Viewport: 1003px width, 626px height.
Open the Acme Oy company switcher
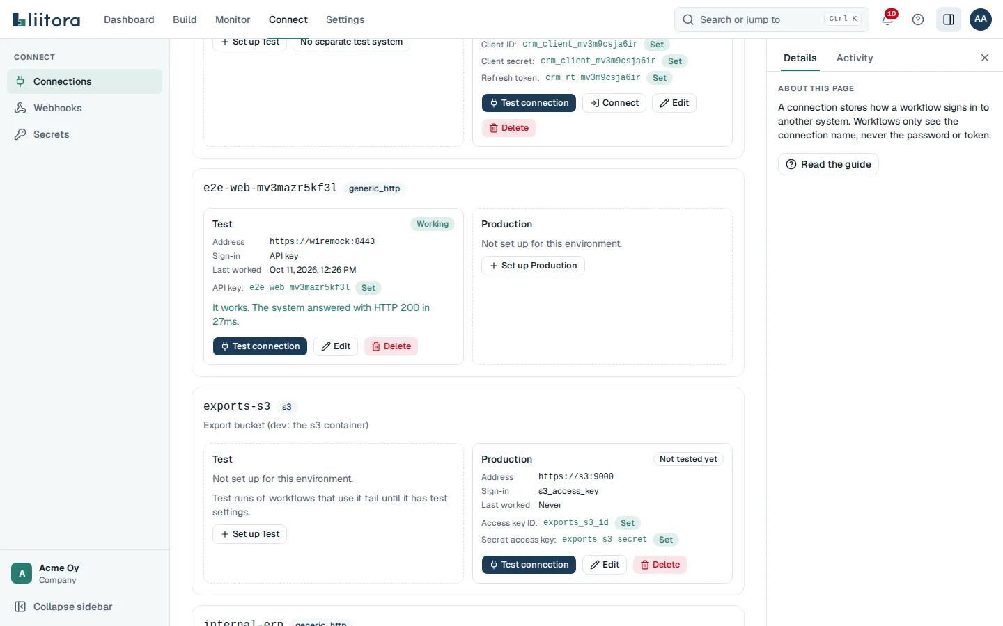pos(84,573)
